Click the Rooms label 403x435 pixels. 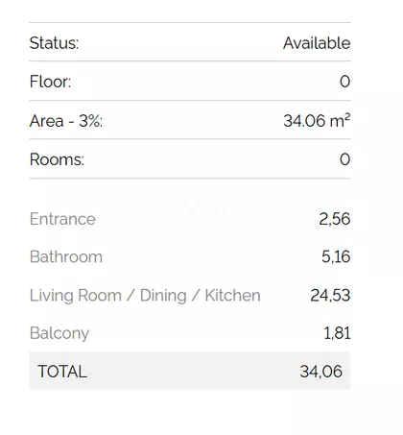pos(57,159)
